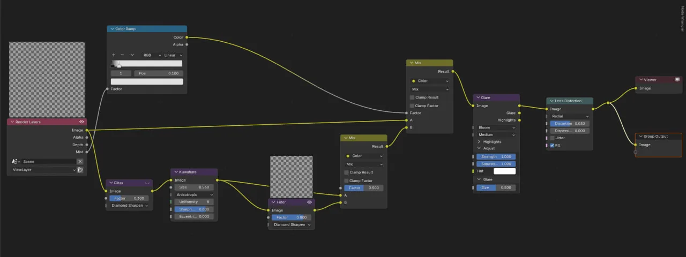Click the scene browse icon in Render Layers

[x=16, y=162]
